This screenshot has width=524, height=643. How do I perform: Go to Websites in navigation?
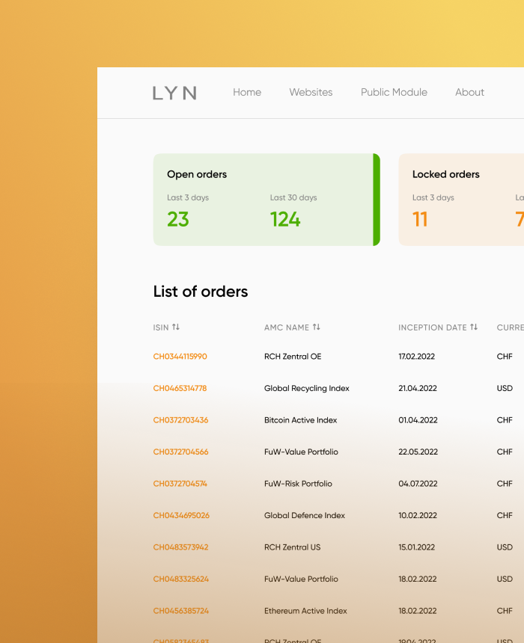(311, 92)
